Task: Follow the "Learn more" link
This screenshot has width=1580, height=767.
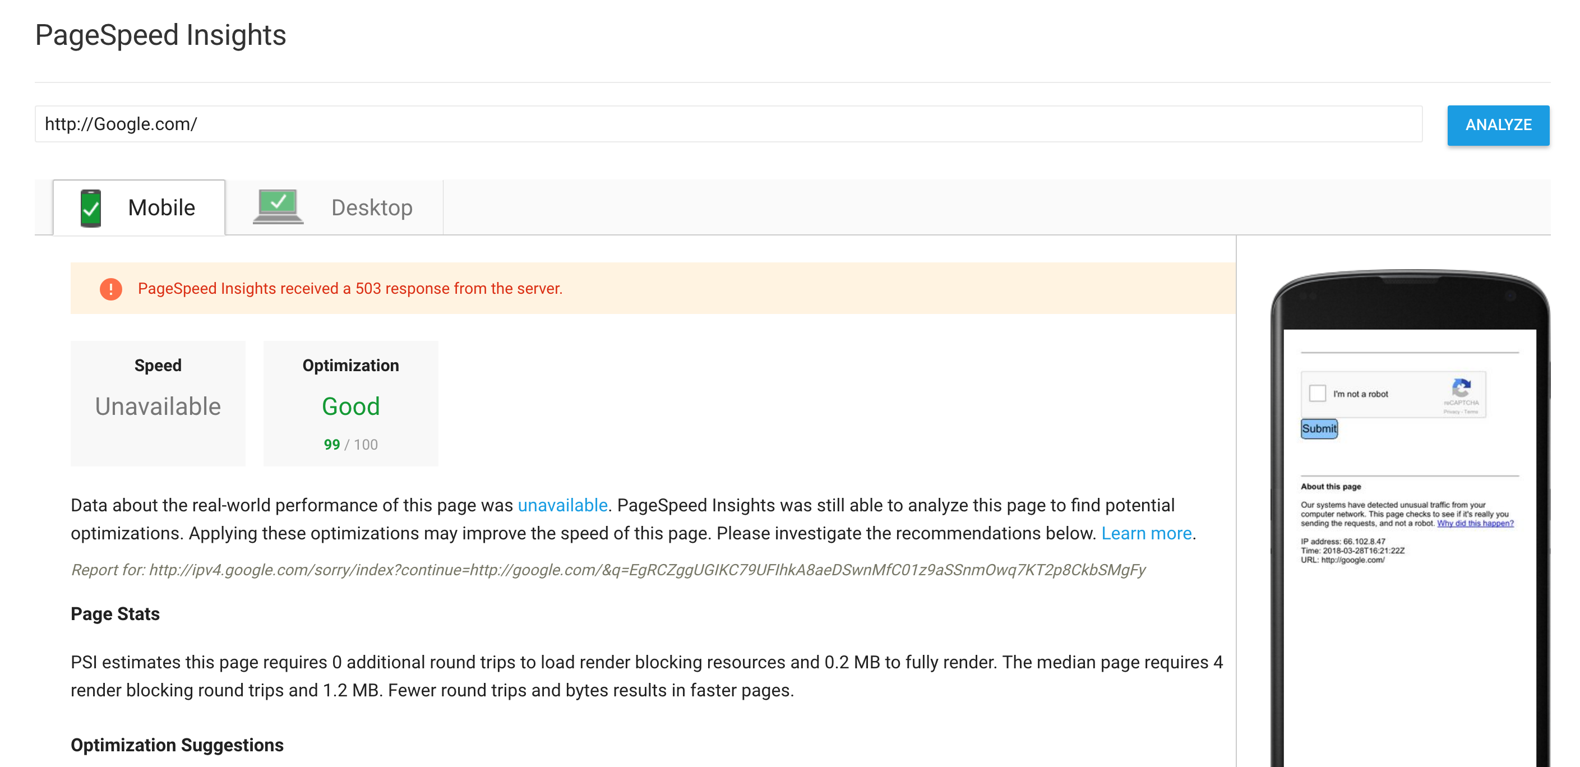Action: (x=1145, y=533)
